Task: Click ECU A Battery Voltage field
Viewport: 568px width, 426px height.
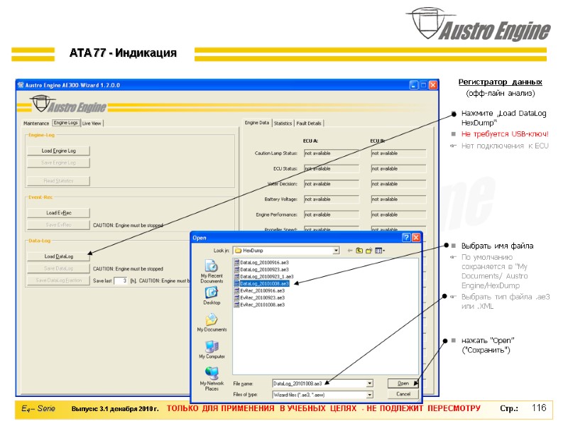Action: [x=331, y=200]
